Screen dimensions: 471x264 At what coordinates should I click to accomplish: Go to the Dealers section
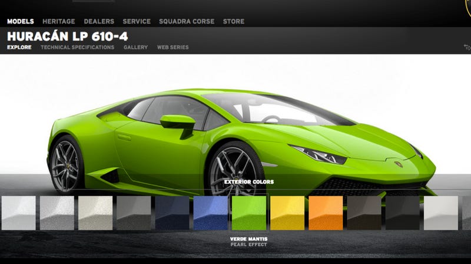[x=99, y=21]
